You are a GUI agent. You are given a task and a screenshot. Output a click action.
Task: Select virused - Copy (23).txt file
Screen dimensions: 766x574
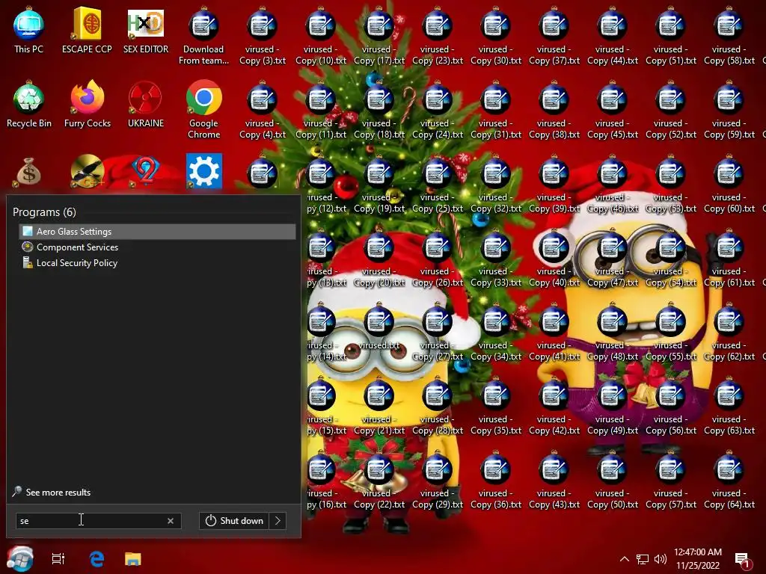437,36
